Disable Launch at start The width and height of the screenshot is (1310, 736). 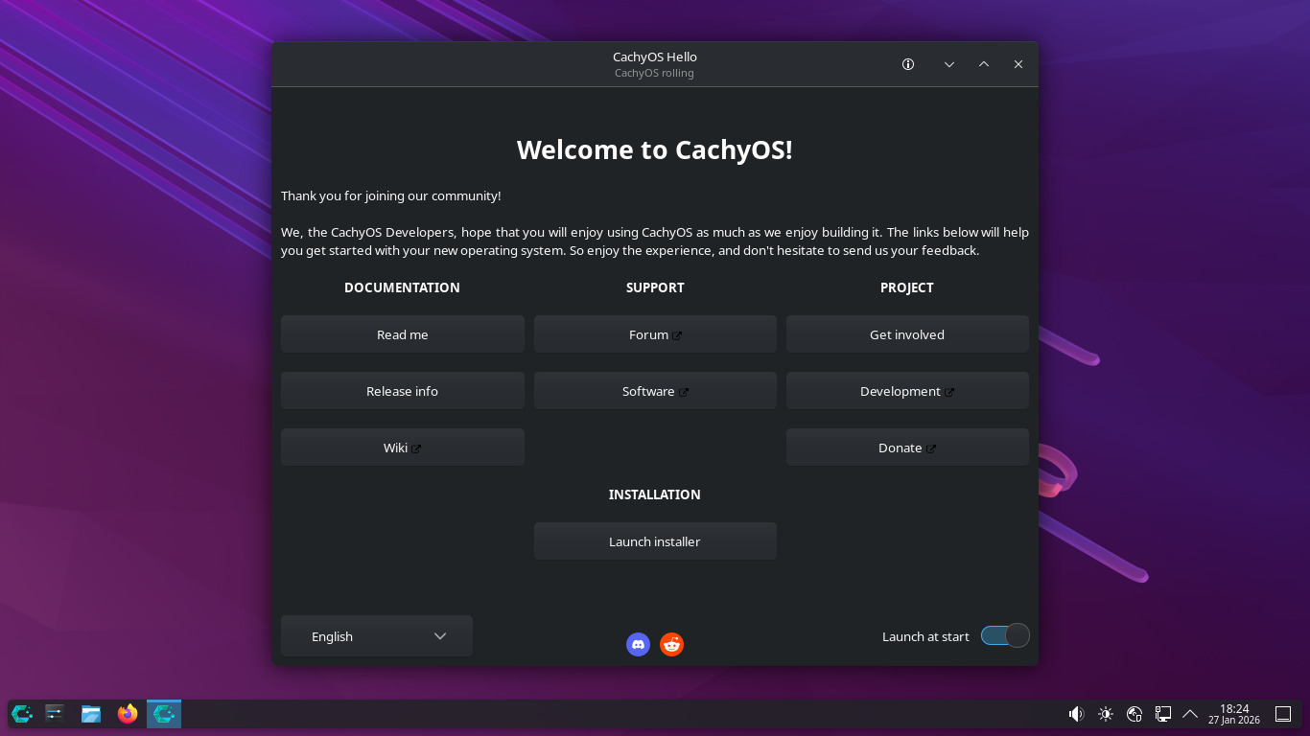tap(1004, 635)
